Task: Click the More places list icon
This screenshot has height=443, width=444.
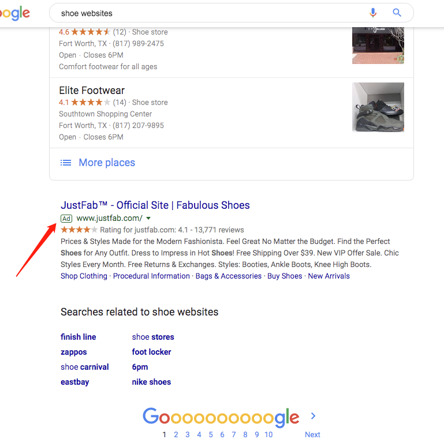Action: point(66,163)
